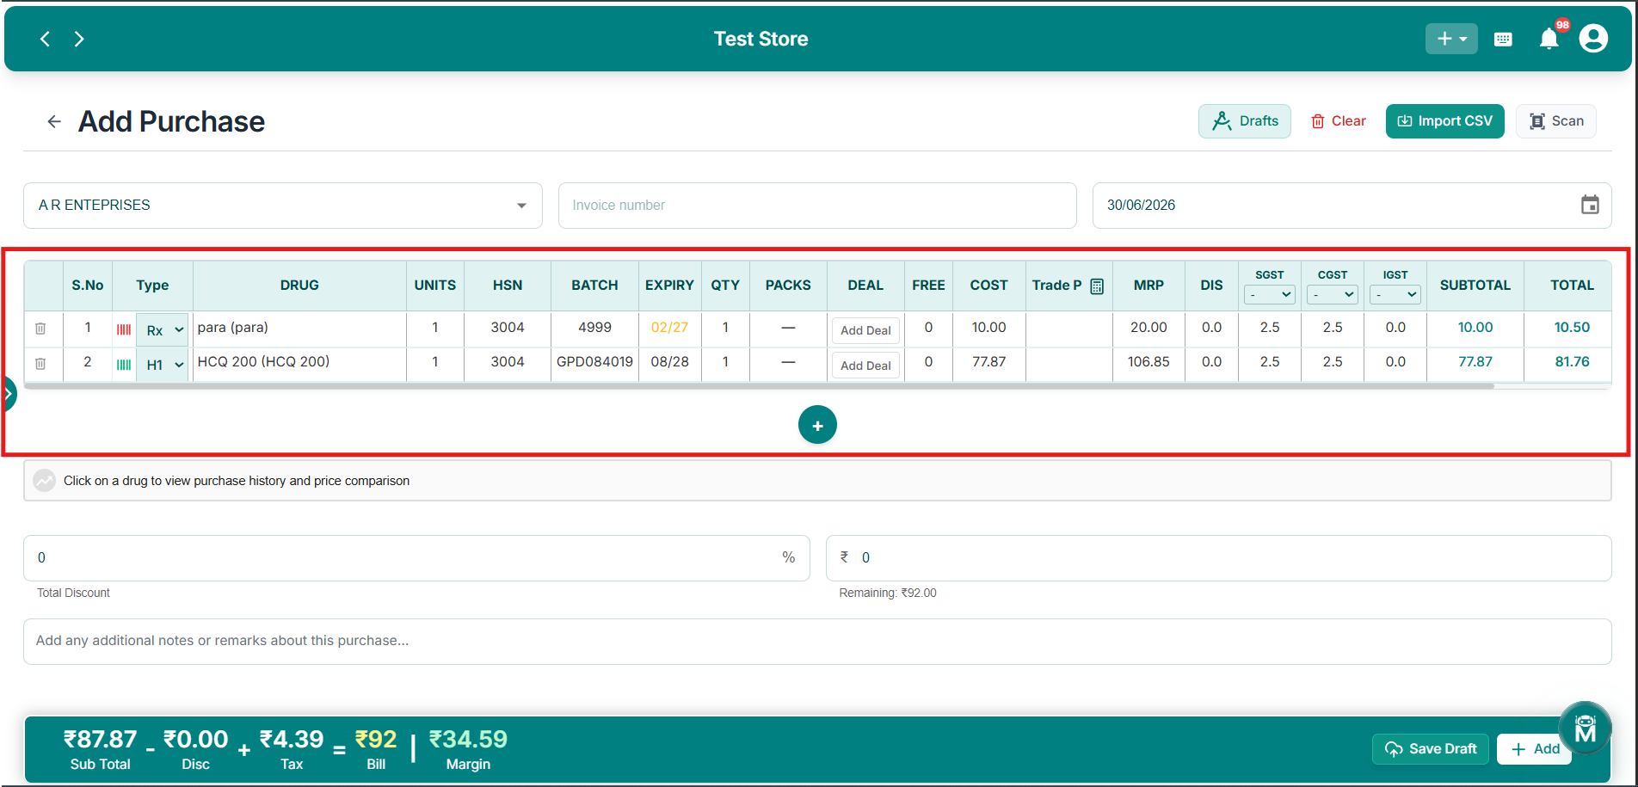1638x787 pixels.
Task: Select the para (para) drug cell
Action: [299, 328]
